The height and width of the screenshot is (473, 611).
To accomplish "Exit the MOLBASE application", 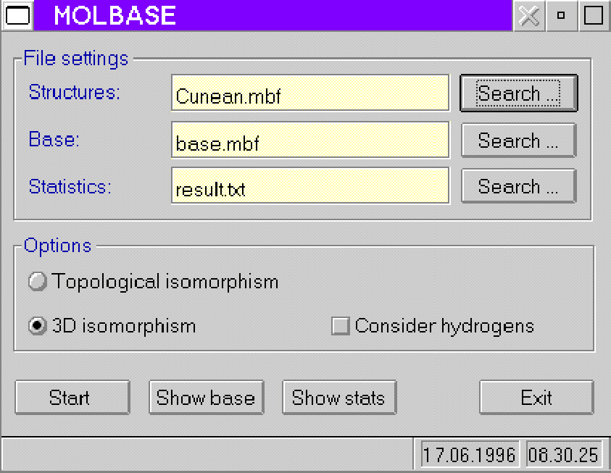I will [x=536, y=398].
